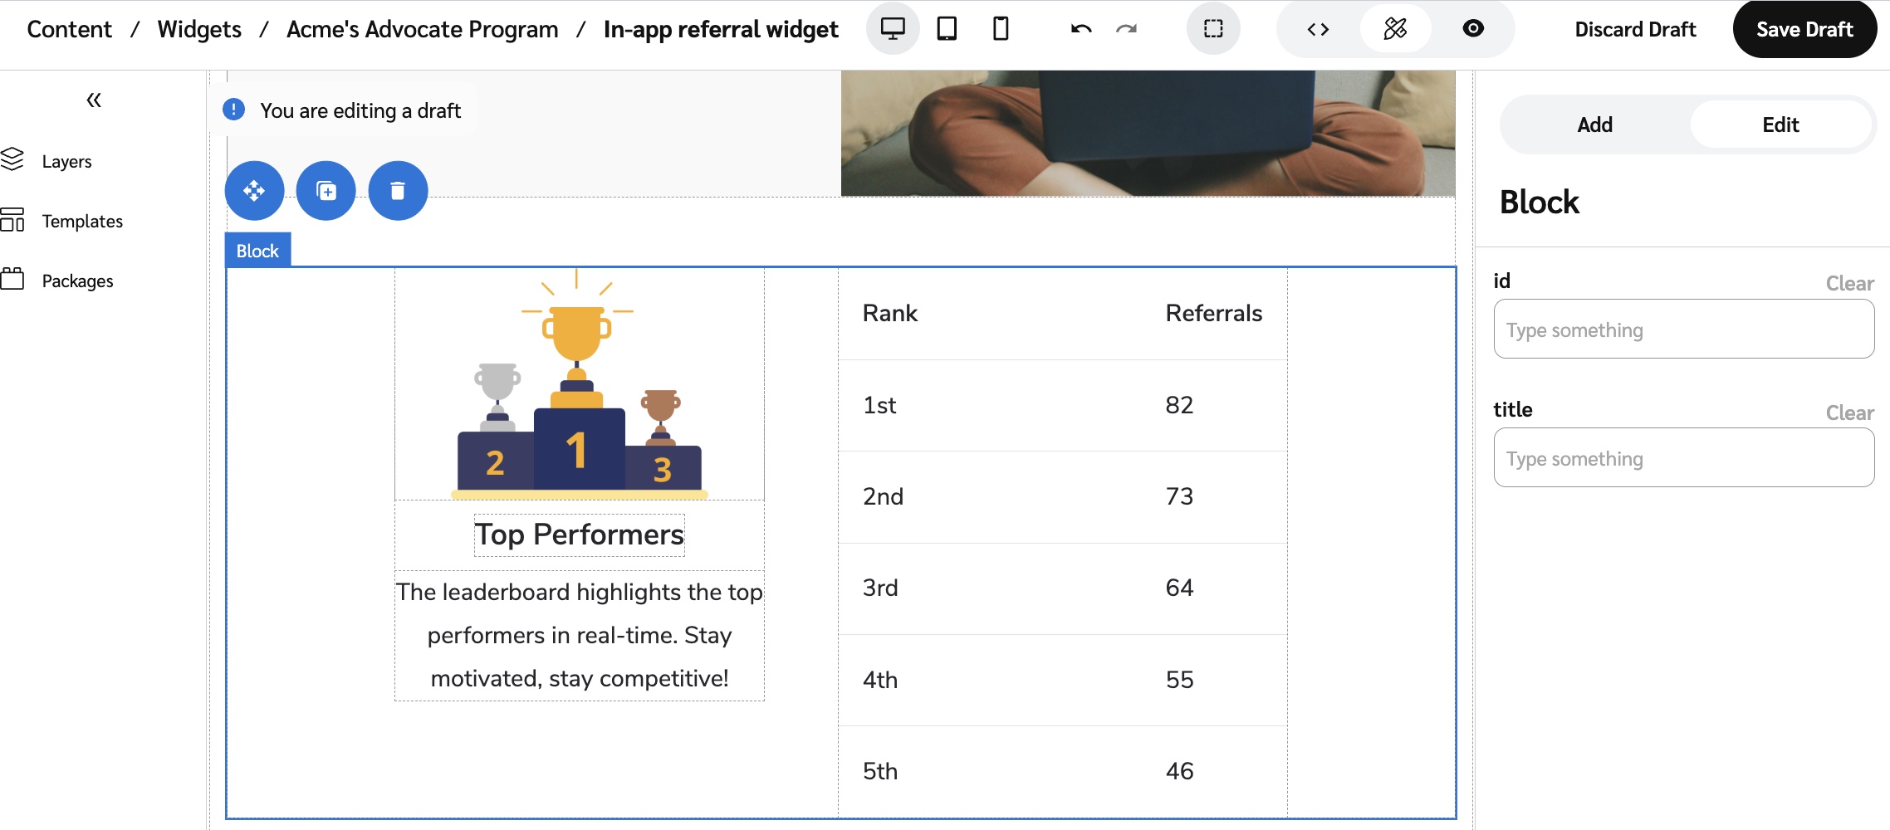
Task: Toggle component outlines dashed-square icon
Action: click(x=1213, y=29)
